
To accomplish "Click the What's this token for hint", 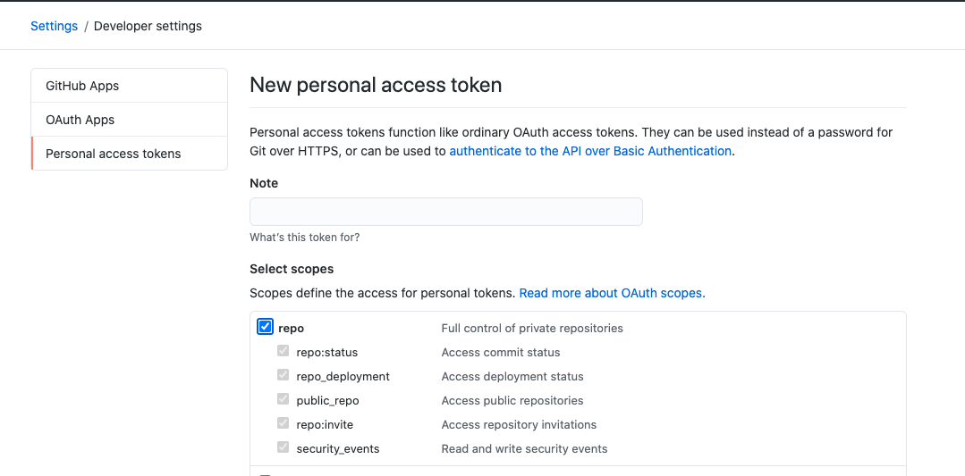I will click(x=305, y=238).
